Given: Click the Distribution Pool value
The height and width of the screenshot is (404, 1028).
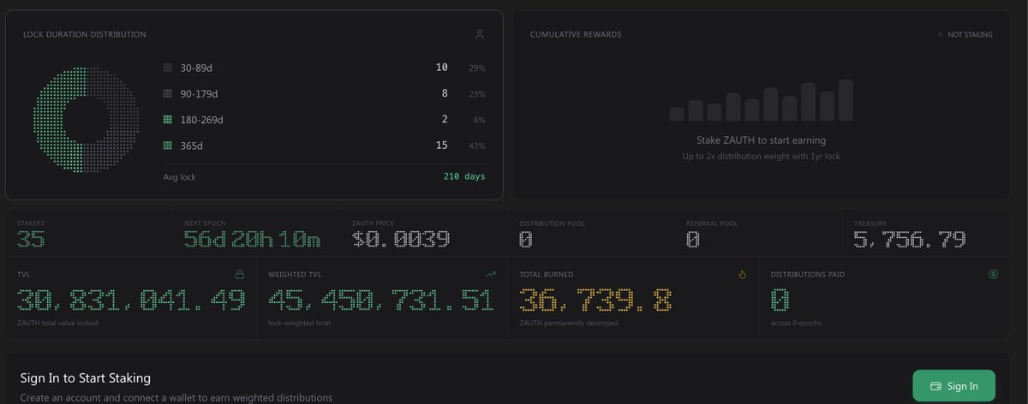Looking at the screenshot, I should pos(525,240).
